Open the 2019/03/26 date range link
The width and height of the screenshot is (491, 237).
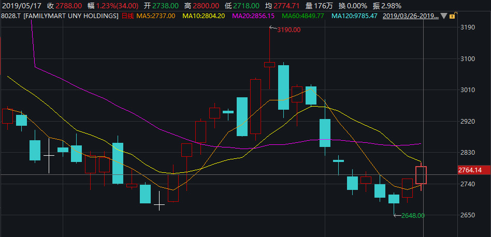410,16
